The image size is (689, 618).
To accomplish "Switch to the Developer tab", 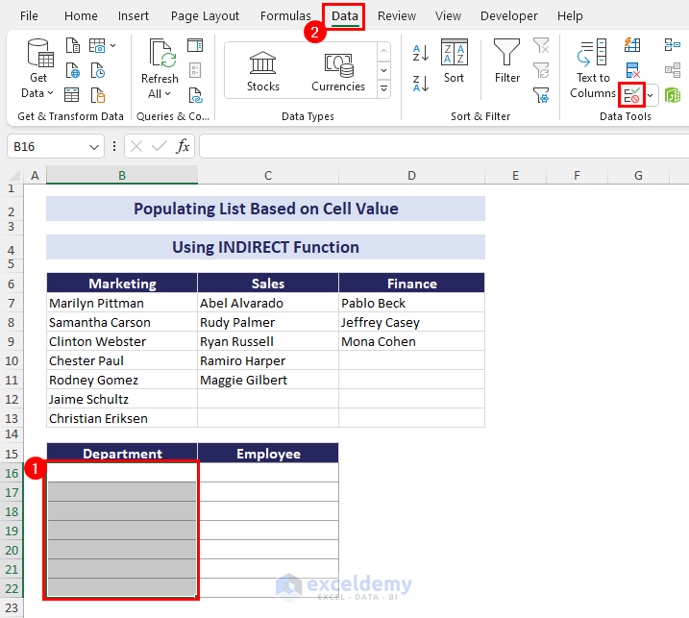I will pos(509,16).
